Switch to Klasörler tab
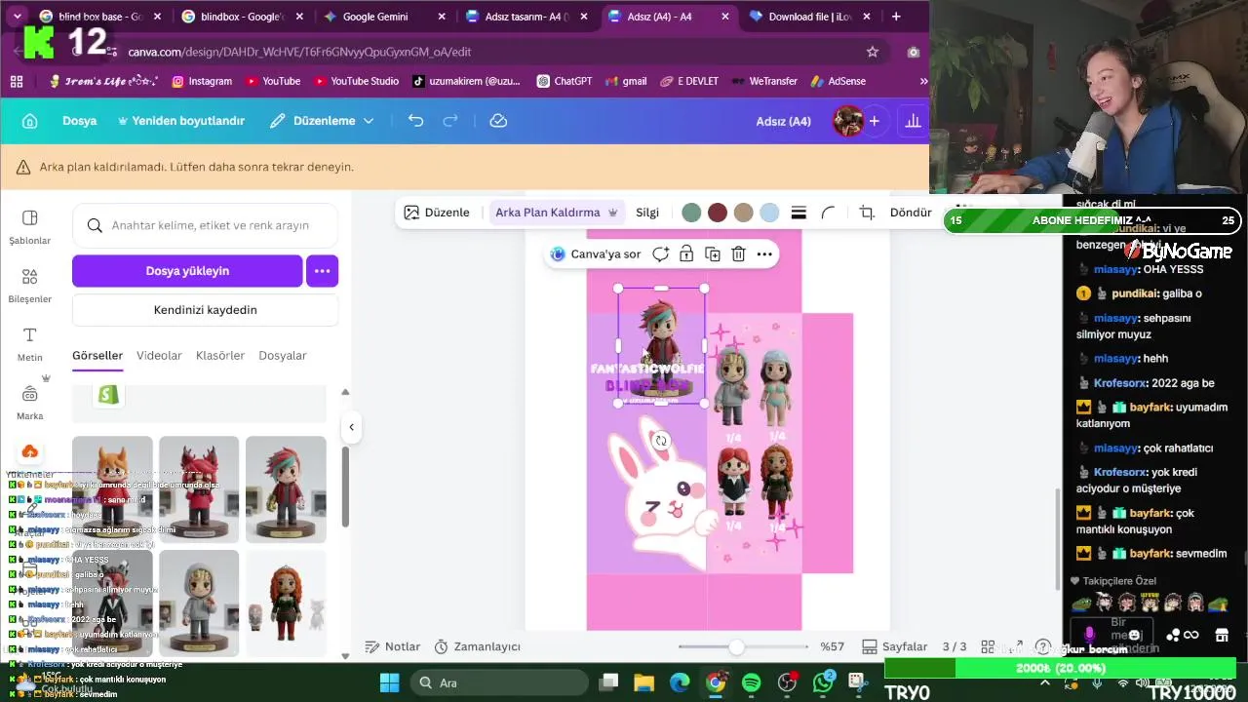 click(x=220, y=356)
